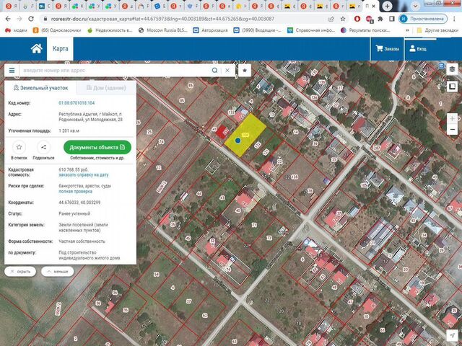The height and width of the screenshot is (346, 462).
Task: Click the cadastral value 610 768.55 руб.
Action: coord(74,169)
